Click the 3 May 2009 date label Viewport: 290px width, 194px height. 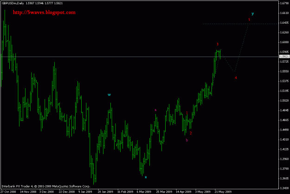point(203,192)
